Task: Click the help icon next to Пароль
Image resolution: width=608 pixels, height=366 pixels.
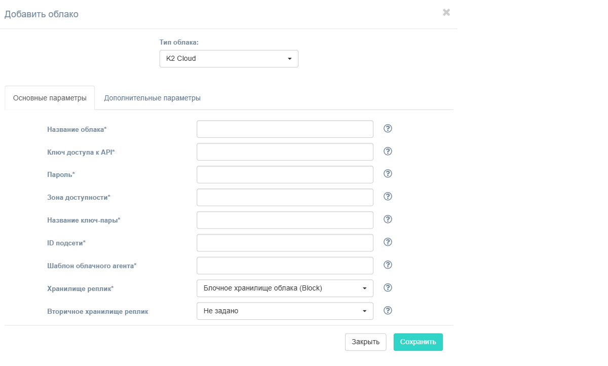Action: [388, 173]
